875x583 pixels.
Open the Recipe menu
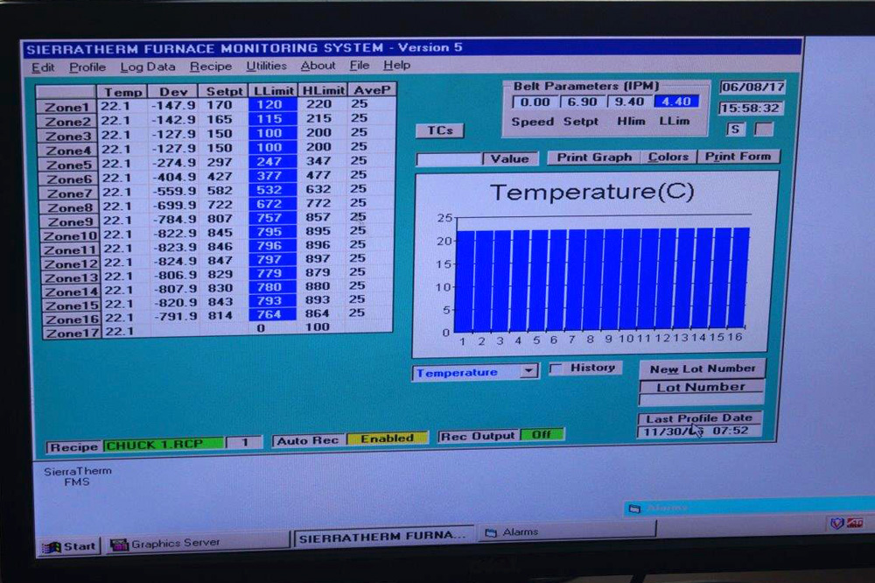(210, 67)
